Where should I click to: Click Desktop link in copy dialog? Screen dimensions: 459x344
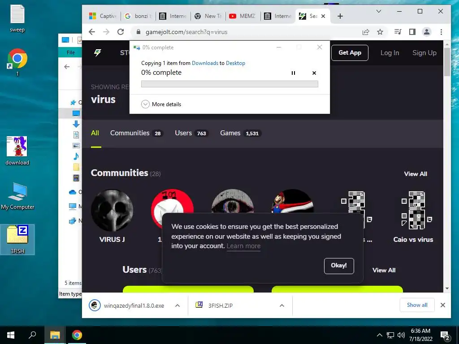coord(235,63)
